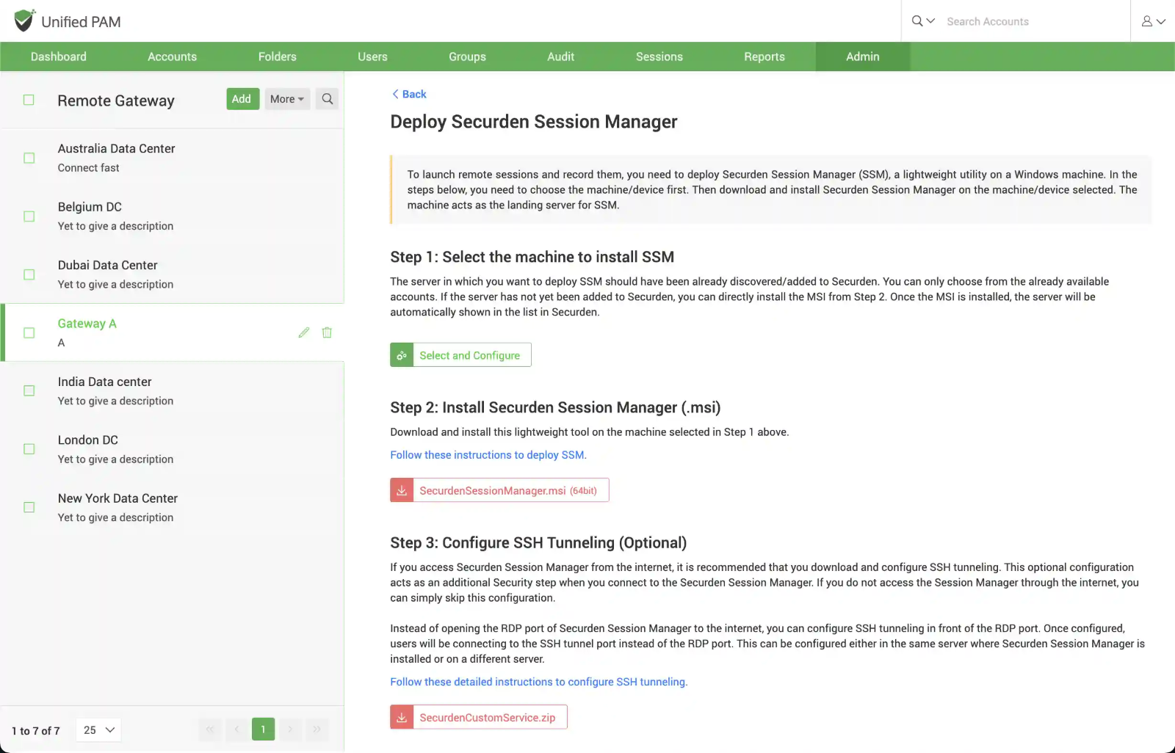
Task: Select the Admin tab
Action: point(863,57)
